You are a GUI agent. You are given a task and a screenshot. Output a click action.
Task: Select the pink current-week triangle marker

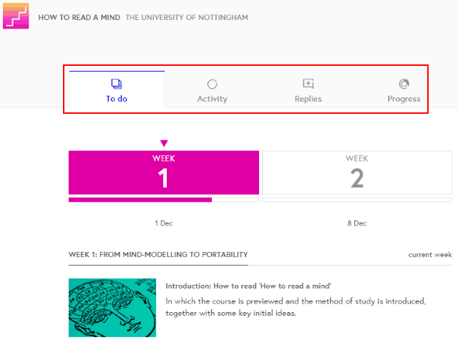[164, 143]
